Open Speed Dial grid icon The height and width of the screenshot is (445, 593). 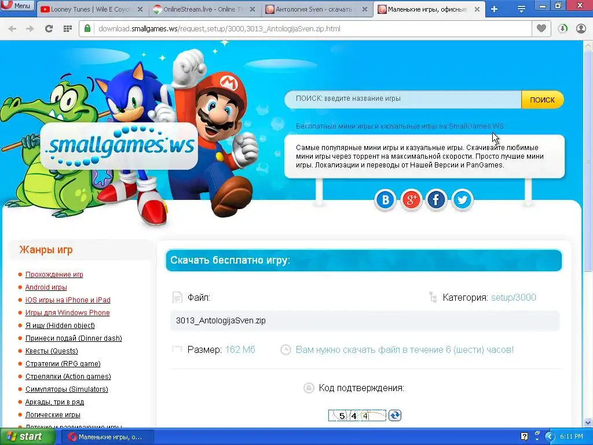tap(68, 28)
